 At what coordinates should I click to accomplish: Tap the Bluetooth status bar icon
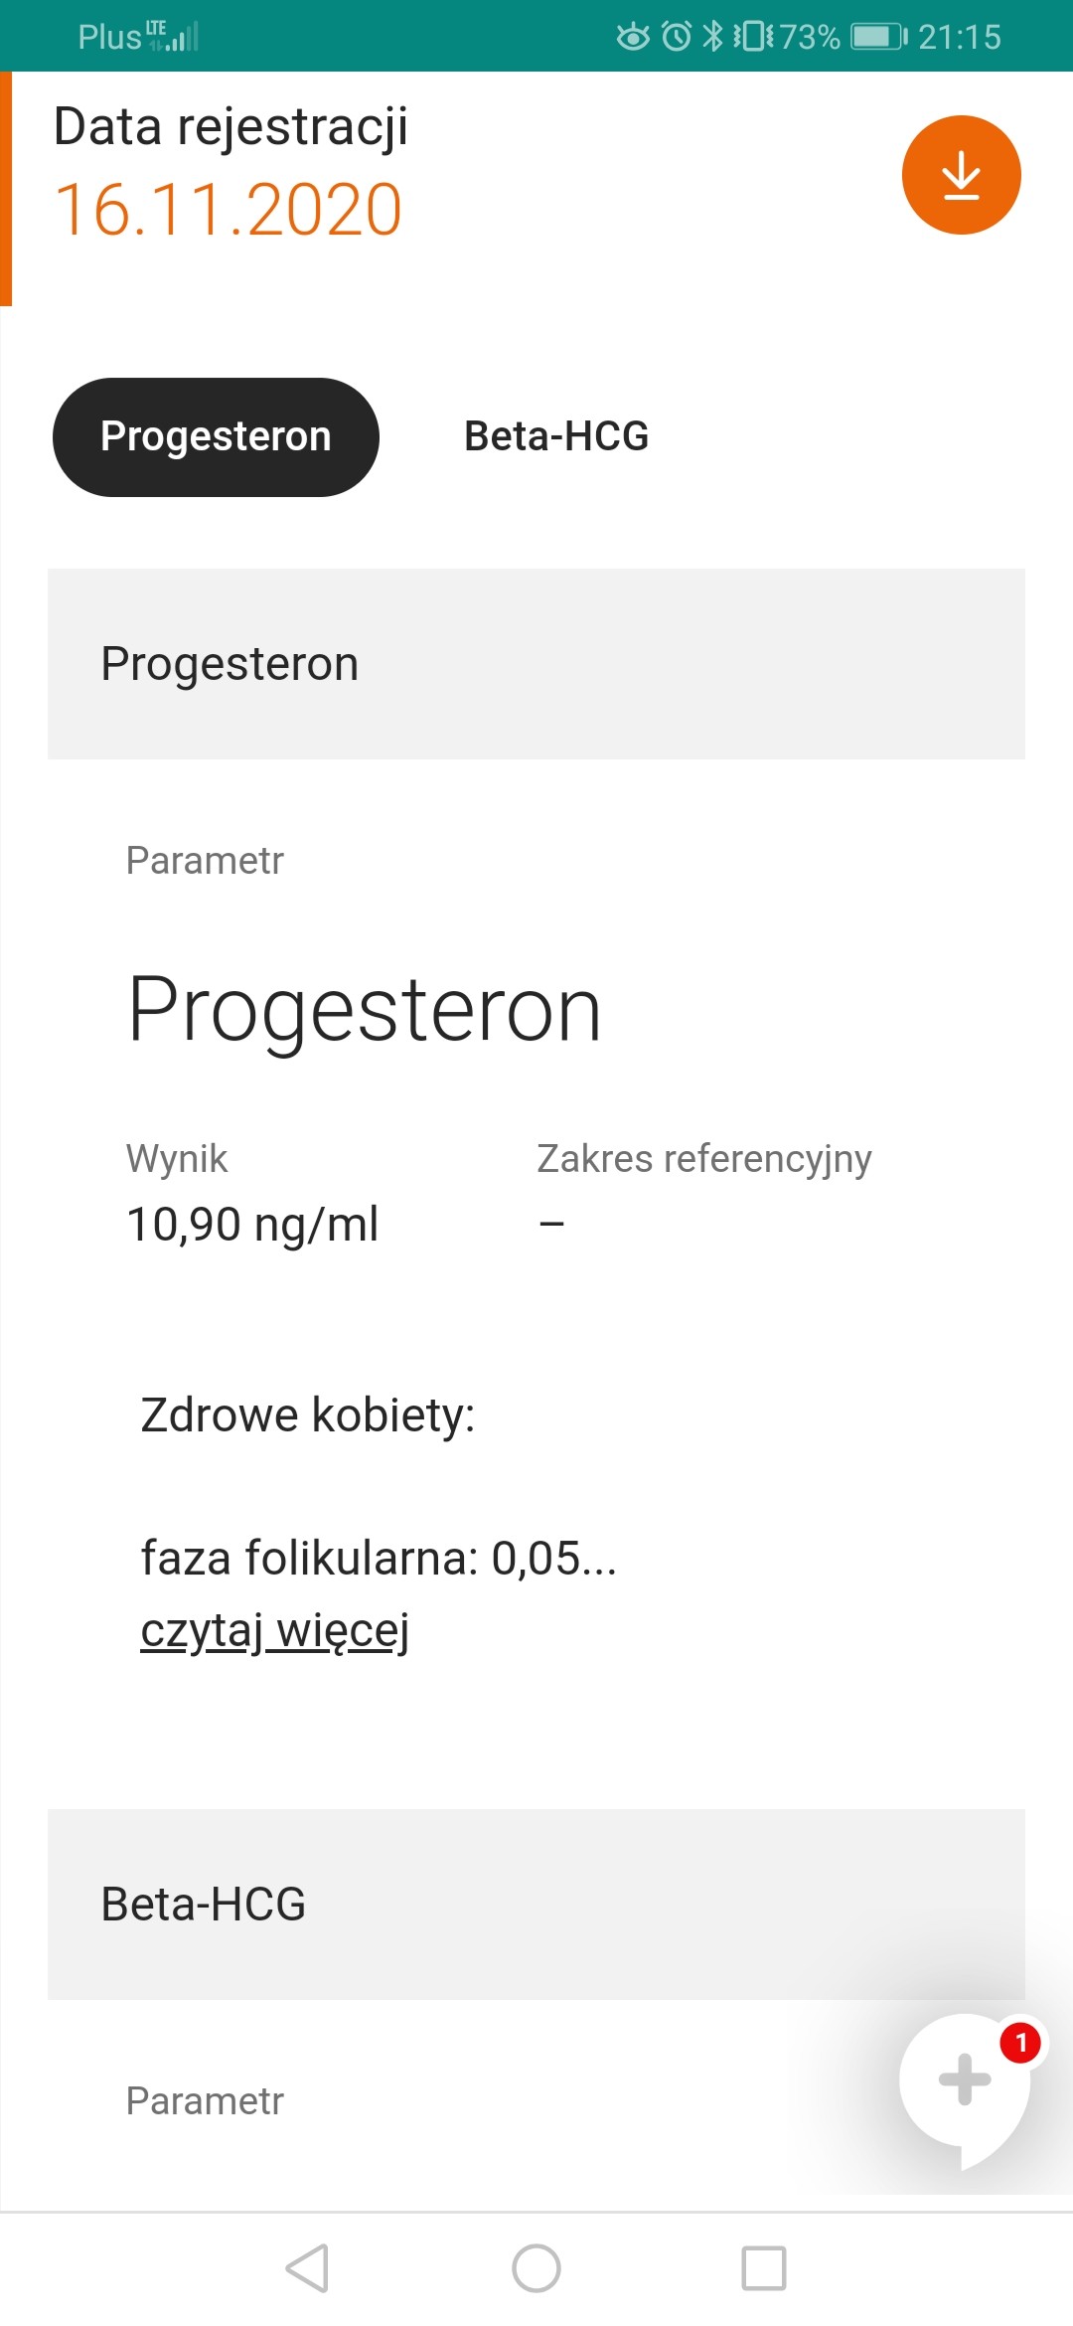coord(712,37)
